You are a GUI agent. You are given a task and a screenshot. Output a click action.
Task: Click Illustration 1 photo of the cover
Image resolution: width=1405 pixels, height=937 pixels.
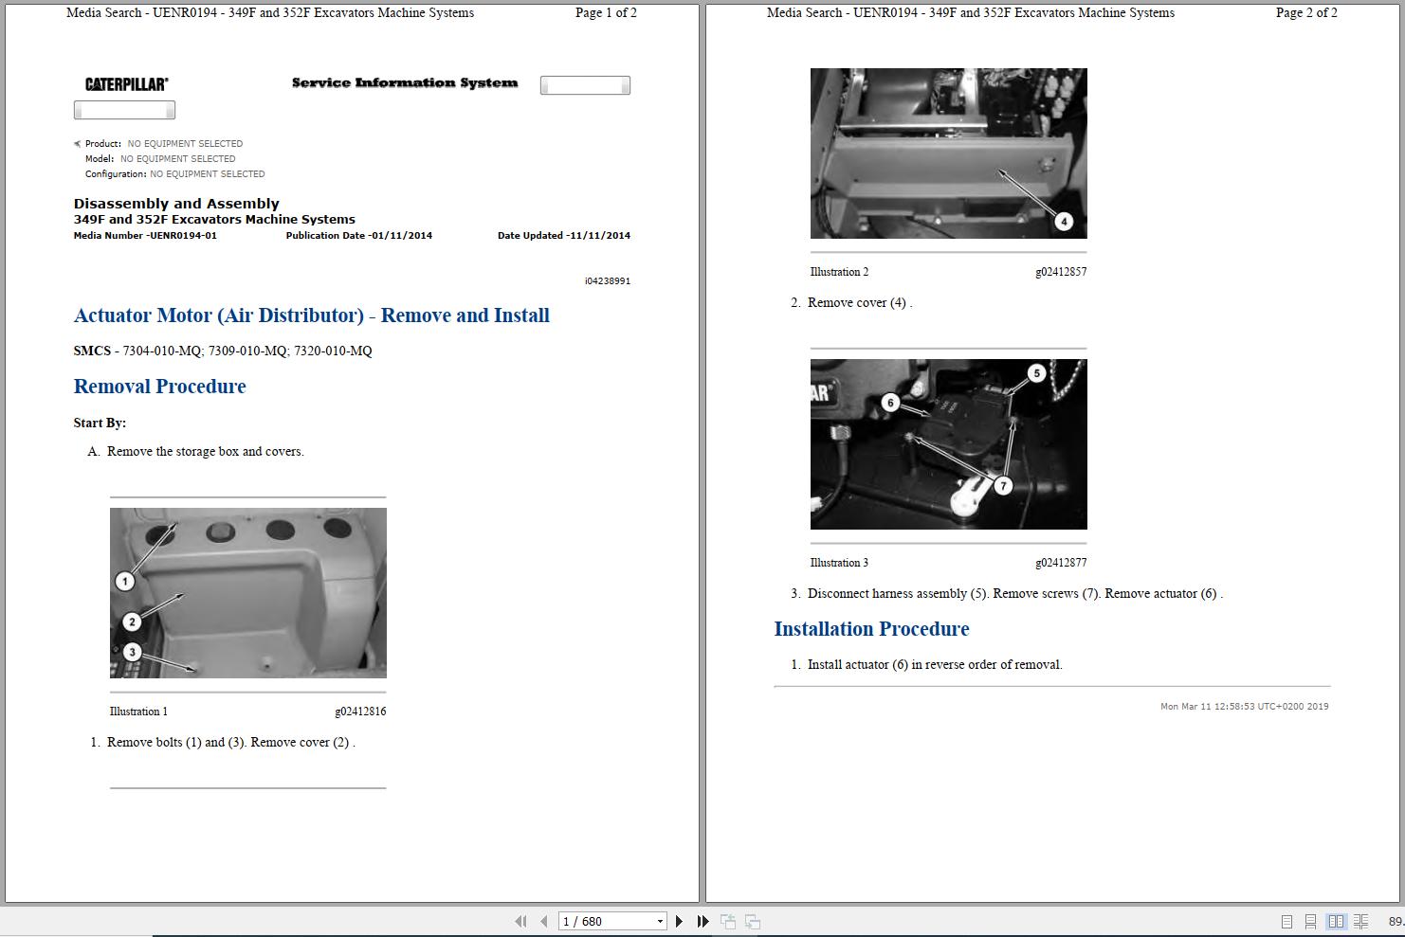pyautogui.click(x=247, y=592)
